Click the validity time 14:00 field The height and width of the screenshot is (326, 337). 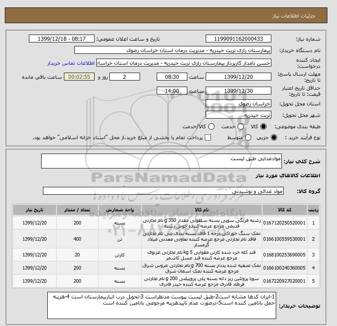[172, 91]
